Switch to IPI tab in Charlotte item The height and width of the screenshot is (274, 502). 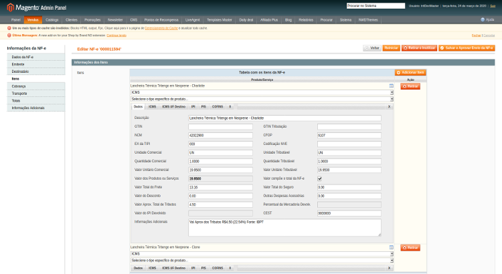click(x=193, y=107)
